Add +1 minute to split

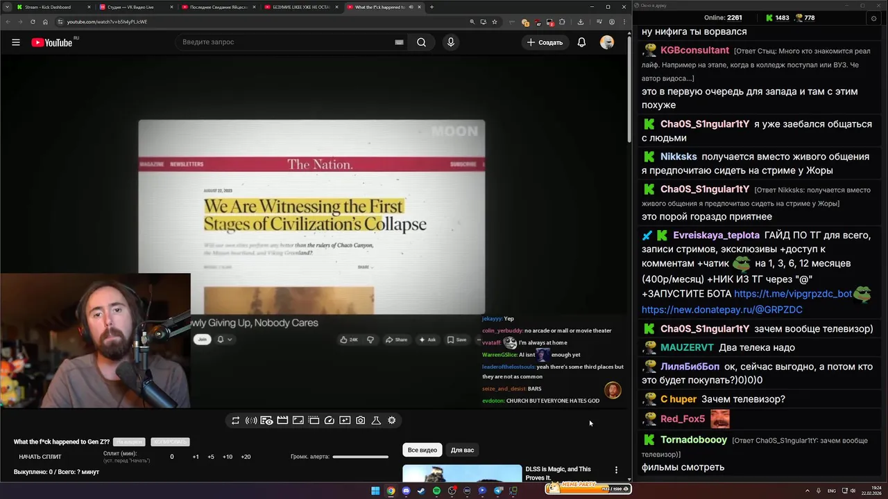[196, 457]
